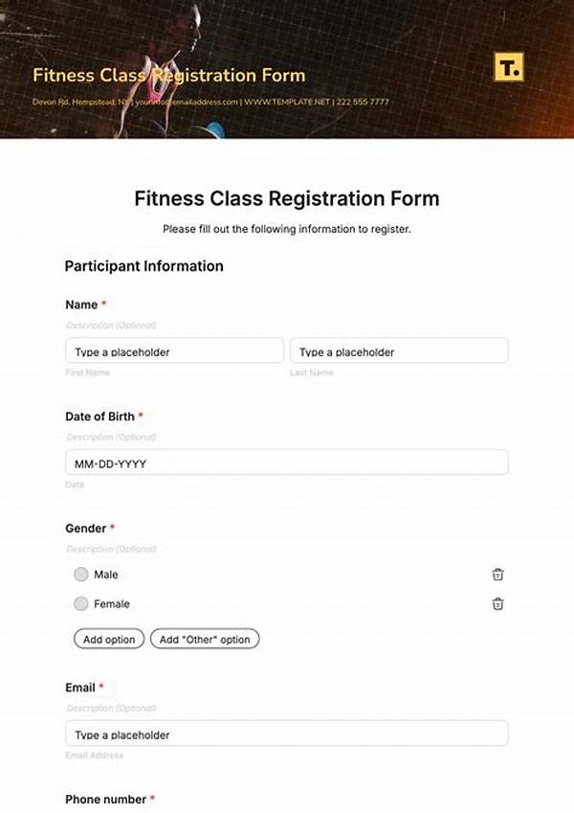Click the "Add option" button
Screen dimensions: 574x813
coord(108,639)
